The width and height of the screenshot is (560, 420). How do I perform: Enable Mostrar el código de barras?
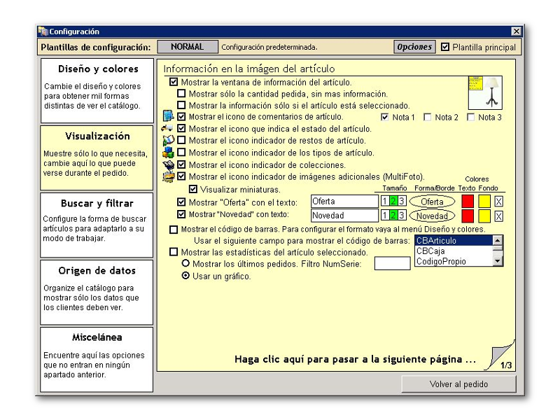click(174, 230)
